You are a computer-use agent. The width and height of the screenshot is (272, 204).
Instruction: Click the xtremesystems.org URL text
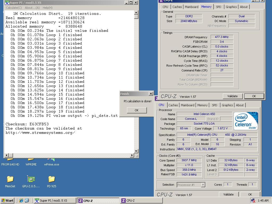pyautogui.click(x=40, y=133)
